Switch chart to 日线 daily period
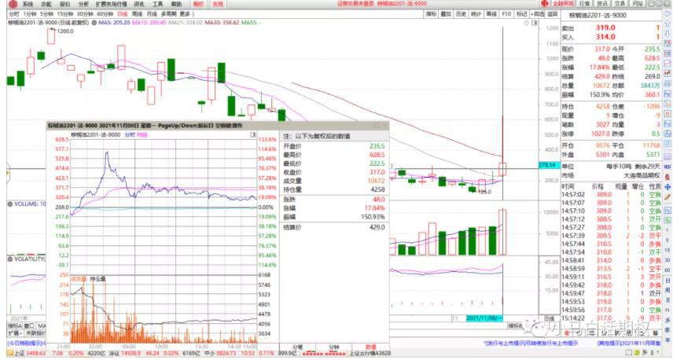Image resolution: width=673 pixels, height=360 pixels. click(x=120, y=14)
